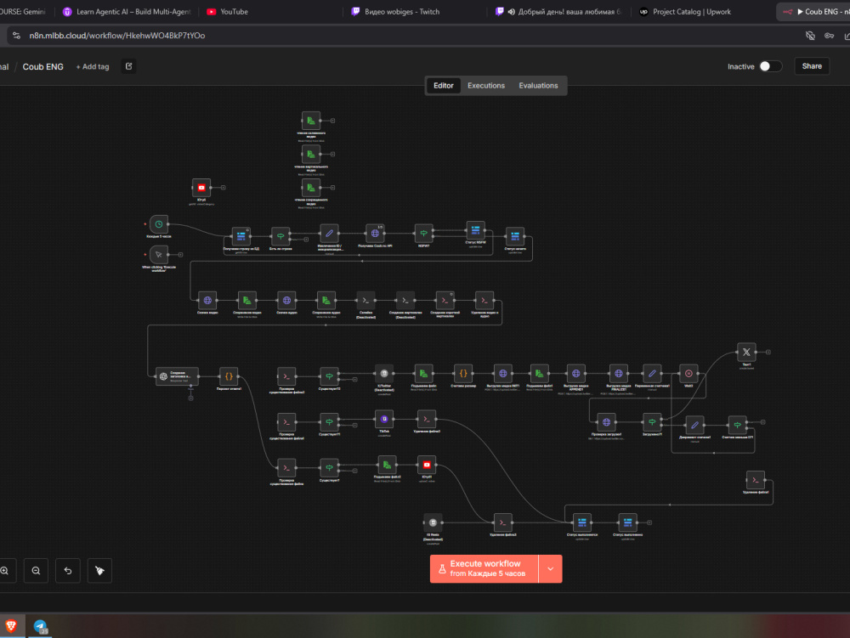Open the deactivated 'Создание вертикалки' command node
Image resolution: width=850 pixels, height=638 pixels.
point(405,300)
